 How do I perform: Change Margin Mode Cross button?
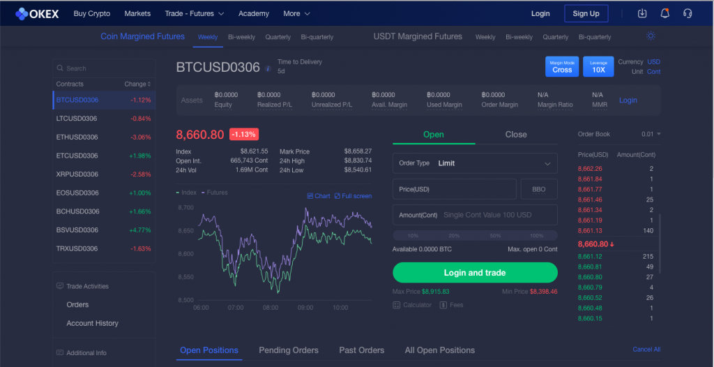coord(562,66)
